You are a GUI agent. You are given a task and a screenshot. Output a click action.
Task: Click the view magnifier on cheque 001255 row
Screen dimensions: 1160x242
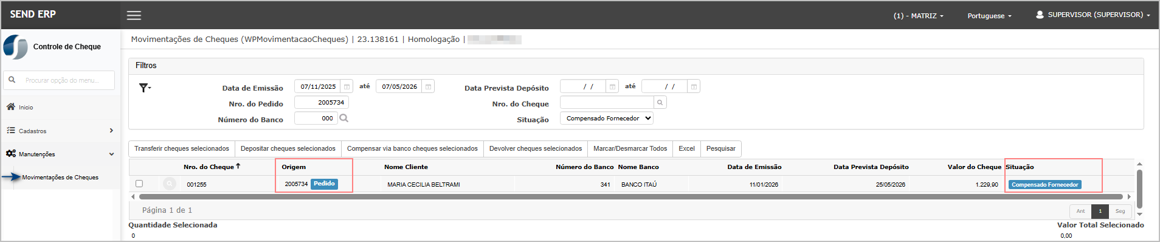(170, 184)
